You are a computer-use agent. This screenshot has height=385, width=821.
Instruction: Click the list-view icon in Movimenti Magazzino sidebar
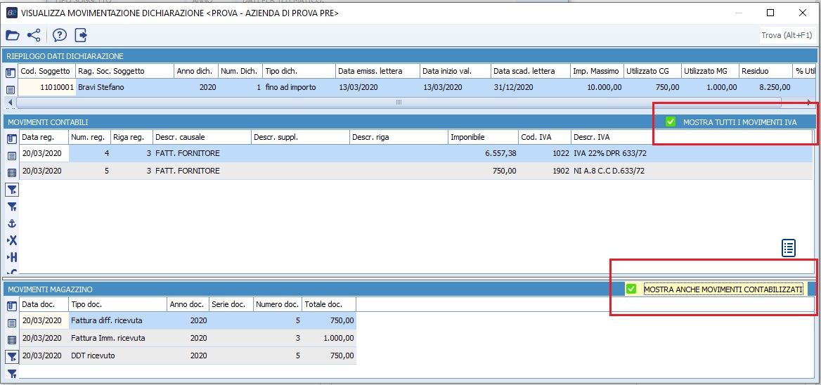pos(11,322)
